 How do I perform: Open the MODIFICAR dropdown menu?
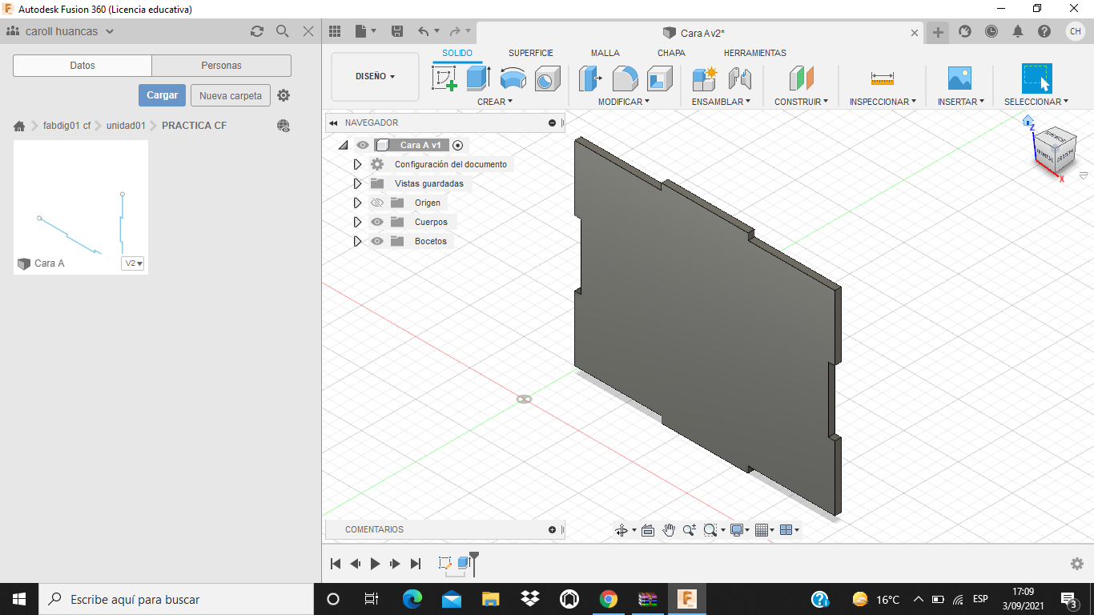[x=623, y=102]
